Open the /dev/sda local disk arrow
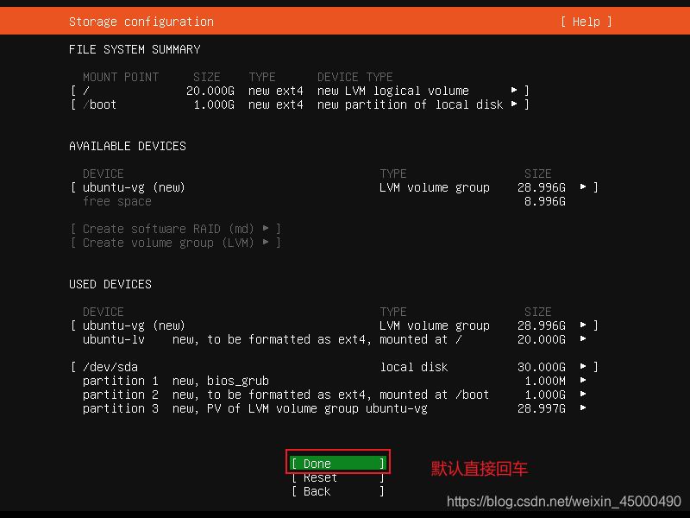The width and height of the screenshot is (690, 518). click(x=583, y=366)
